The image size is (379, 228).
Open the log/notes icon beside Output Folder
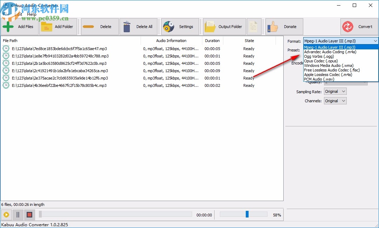click(254, 26)
